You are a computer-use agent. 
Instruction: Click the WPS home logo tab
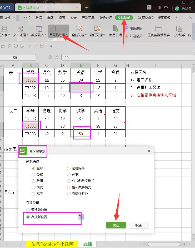pyautogui.click(x=6, y=8)
